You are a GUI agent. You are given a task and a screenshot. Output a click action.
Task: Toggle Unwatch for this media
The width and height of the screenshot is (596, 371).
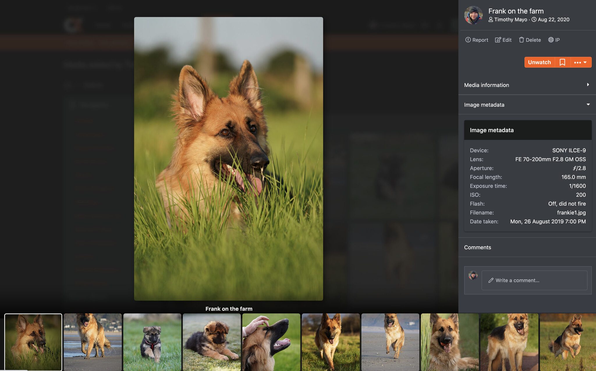[x=539, y=62]
